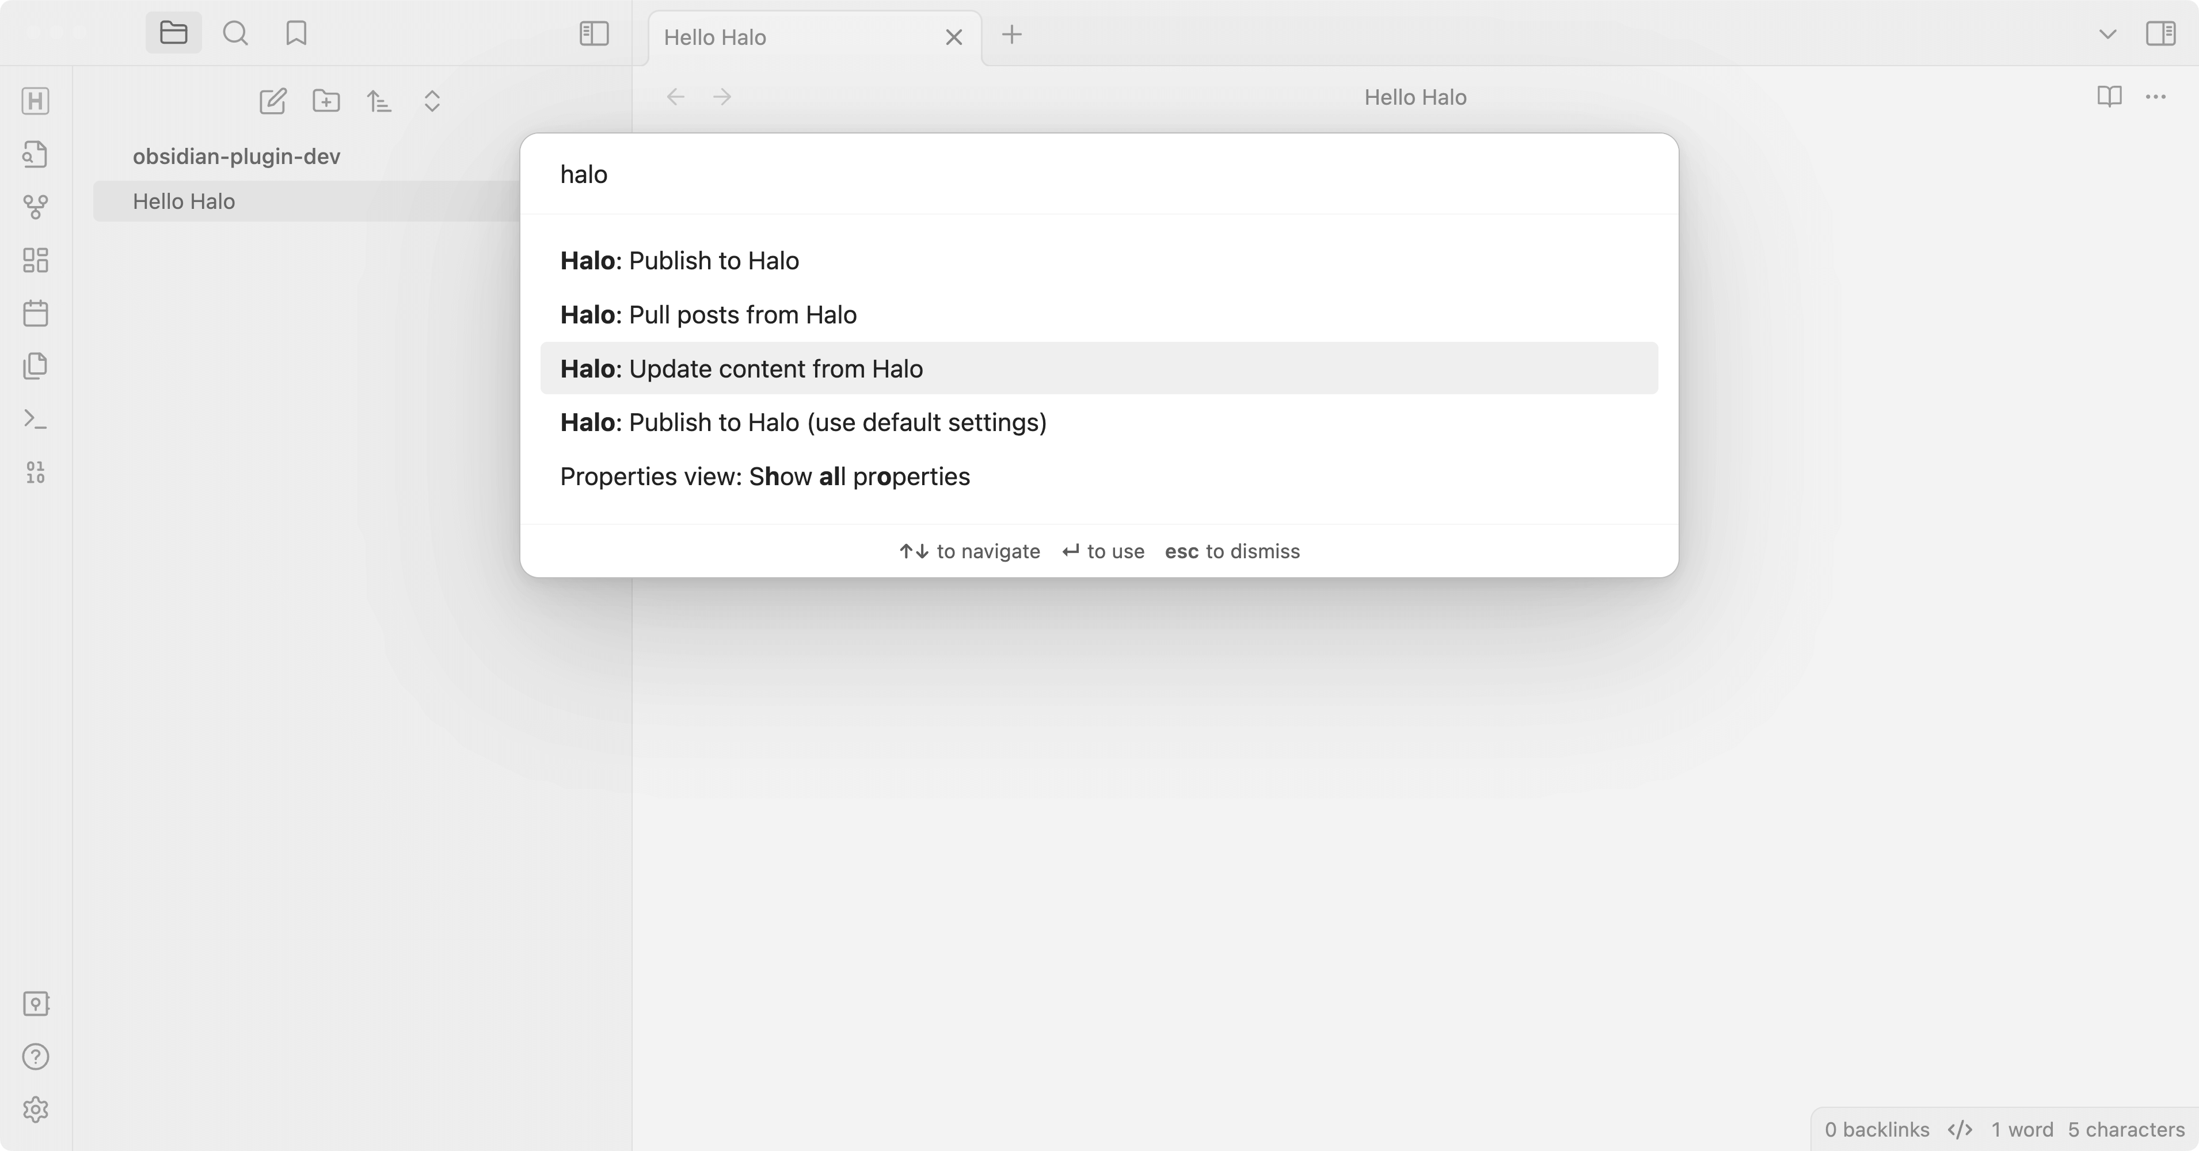
Task: Select Halo: Pull posts from Halo
Action: pos(707,315)
